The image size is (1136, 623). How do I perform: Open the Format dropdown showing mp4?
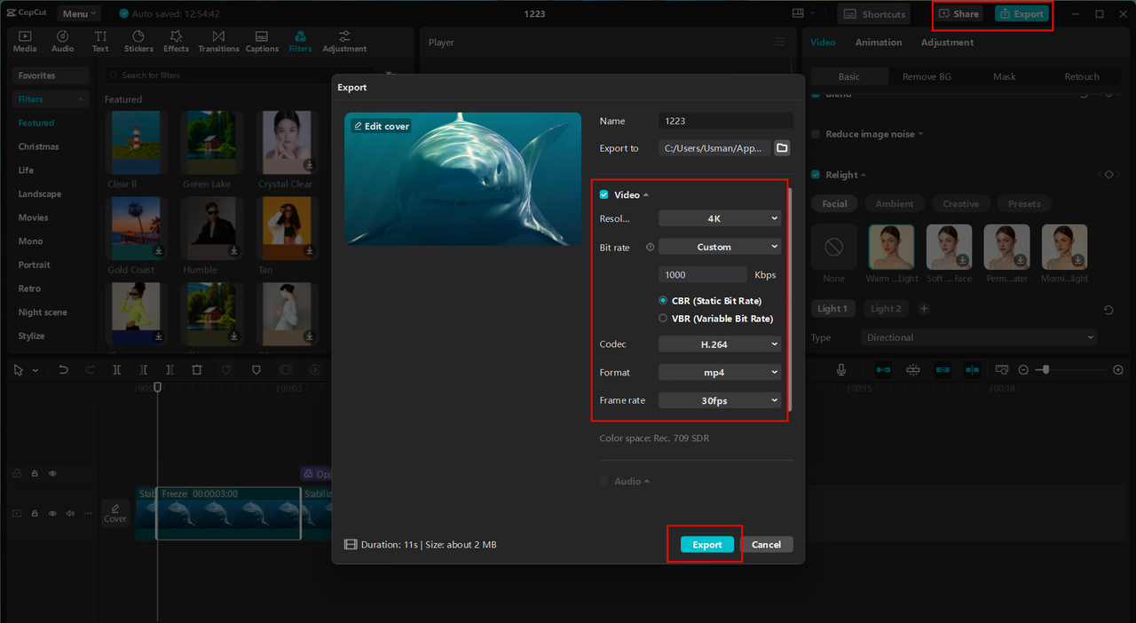[720, 373]
